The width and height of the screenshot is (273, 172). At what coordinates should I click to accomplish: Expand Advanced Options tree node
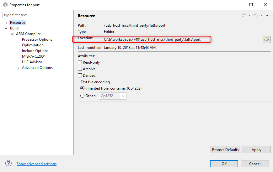coord(18,68)
